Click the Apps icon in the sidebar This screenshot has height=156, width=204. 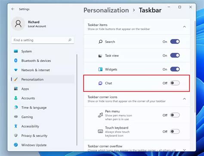point(16,89)
